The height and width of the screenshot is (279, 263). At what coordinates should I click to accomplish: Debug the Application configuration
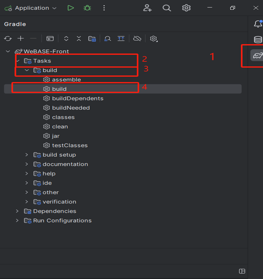pyautogui.click(x=87, y=8)
